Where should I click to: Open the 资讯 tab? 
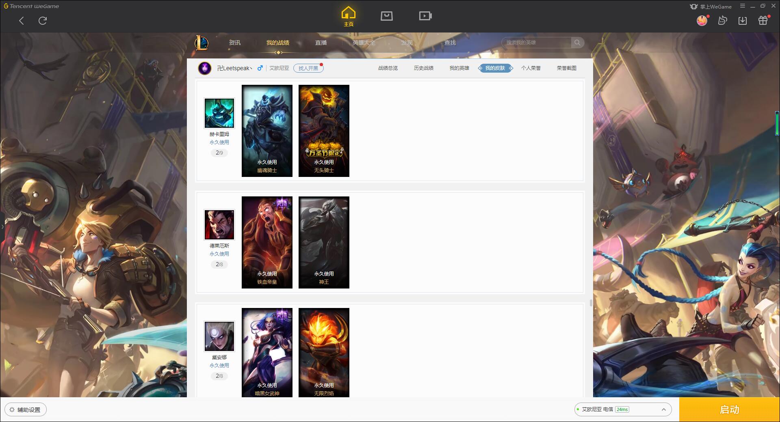pyautogui.click(x=235, y=43)
